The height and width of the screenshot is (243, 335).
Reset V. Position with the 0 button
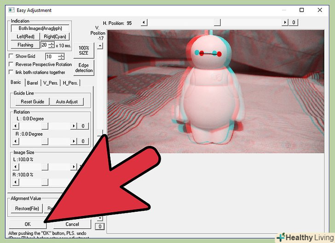pos(100,226)
